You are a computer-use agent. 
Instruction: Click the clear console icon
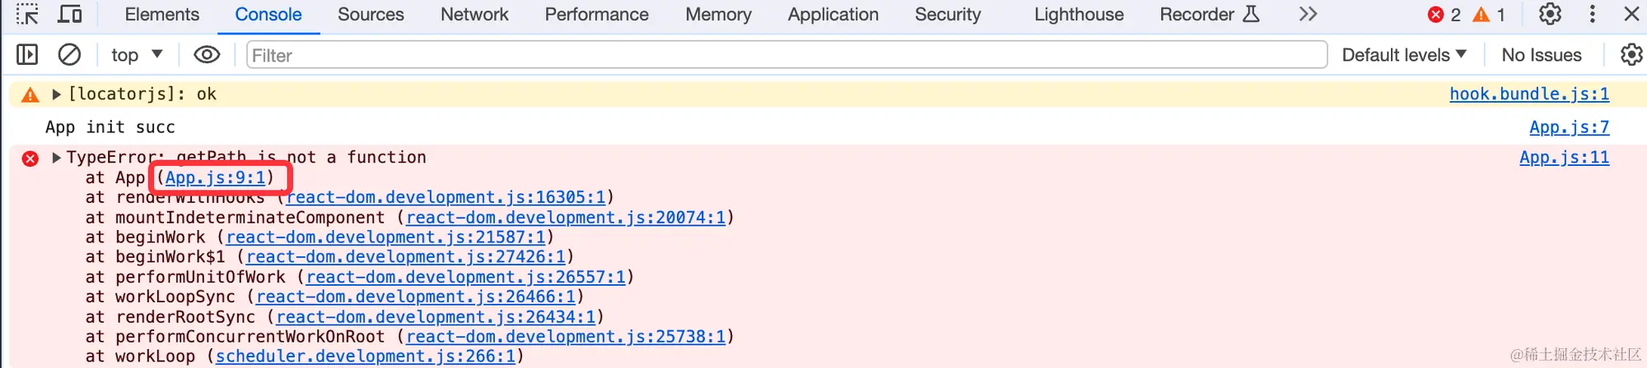(x=69, y=55)
